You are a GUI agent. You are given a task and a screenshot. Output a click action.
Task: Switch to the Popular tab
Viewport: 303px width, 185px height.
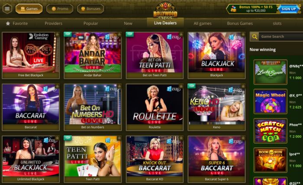tap(90, 23)
